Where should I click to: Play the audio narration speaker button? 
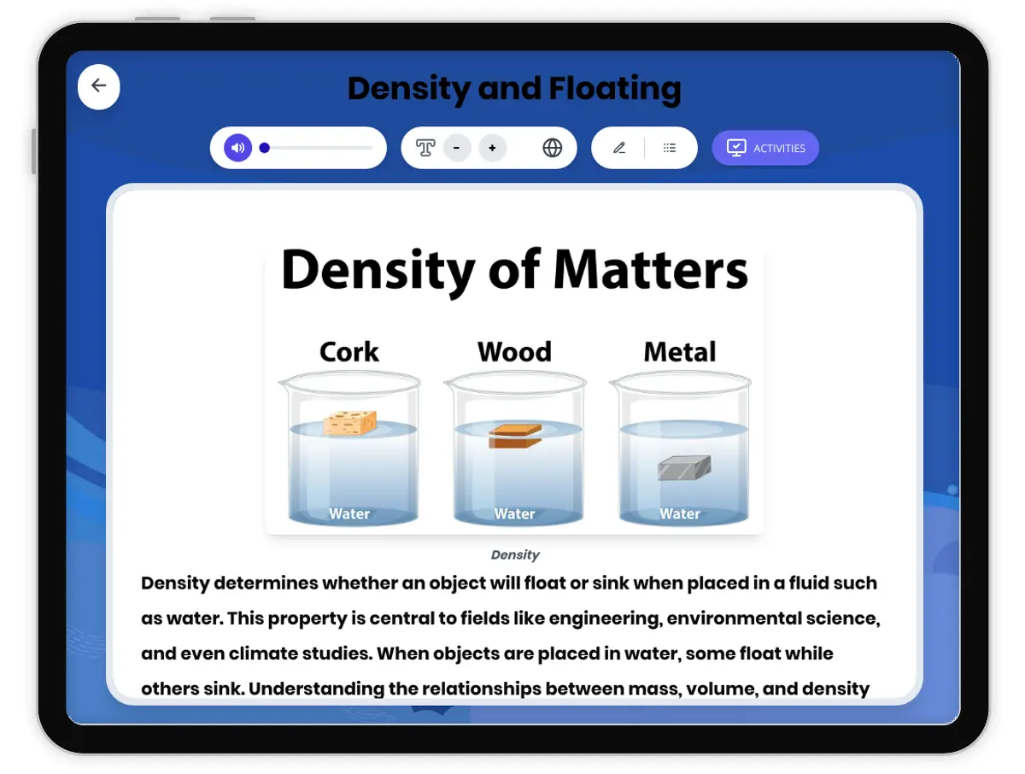point(238,148)
